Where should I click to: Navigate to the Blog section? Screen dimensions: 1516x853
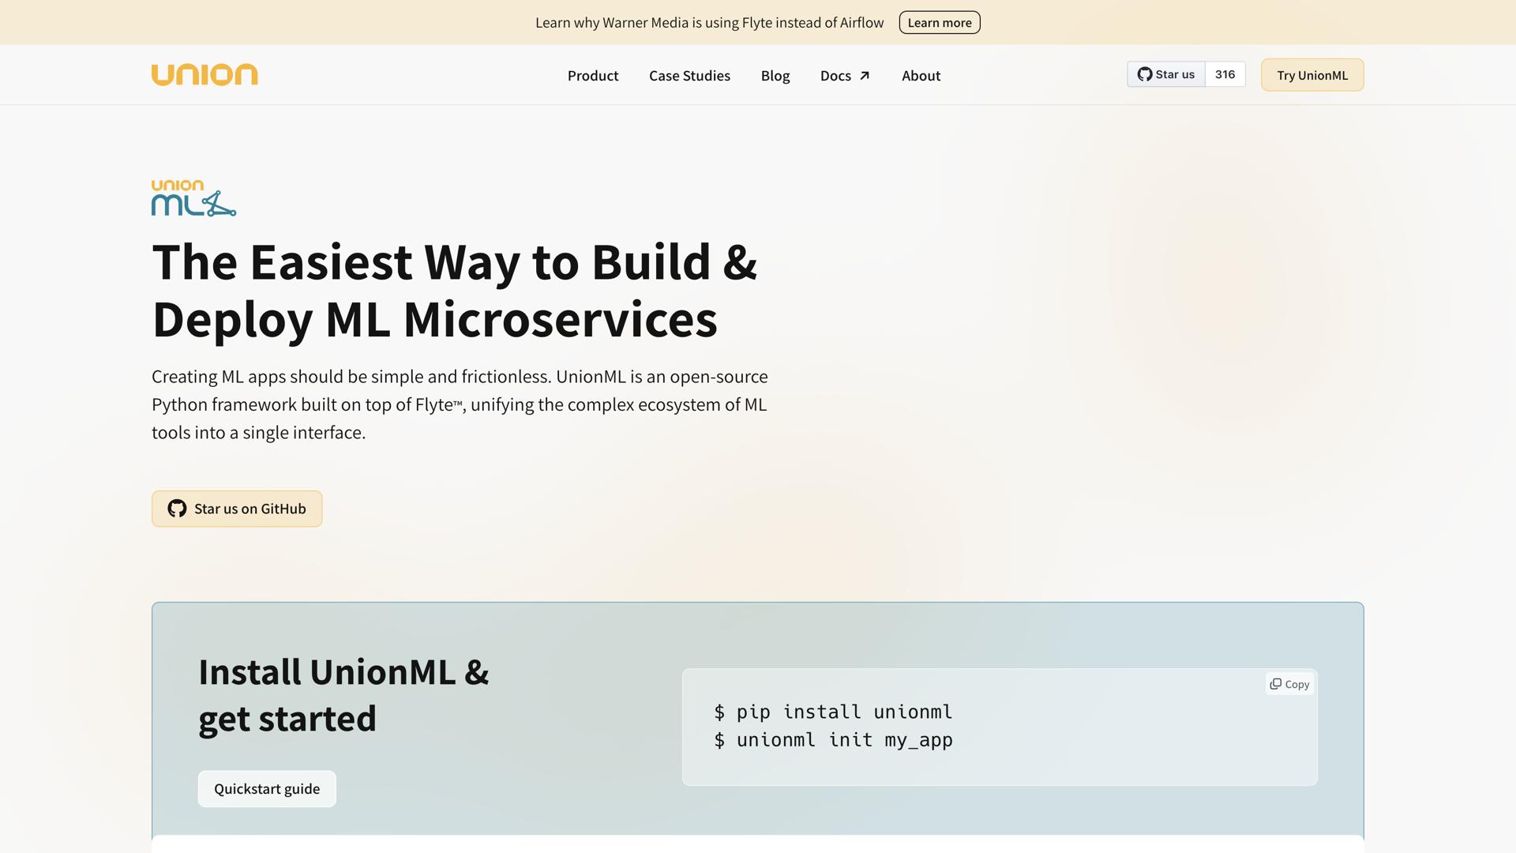click(775, 75)
